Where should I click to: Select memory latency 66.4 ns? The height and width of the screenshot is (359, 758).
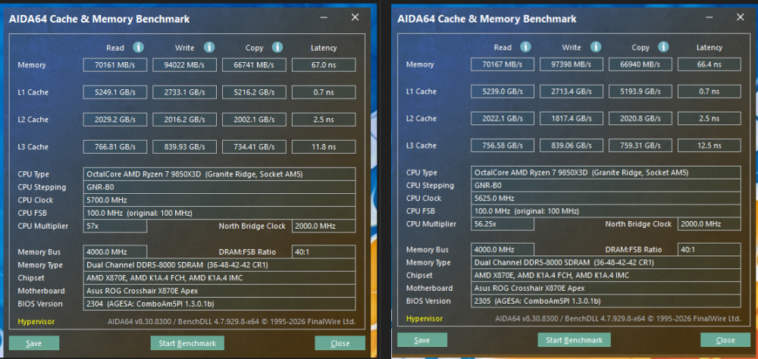[x=709, y=64]
